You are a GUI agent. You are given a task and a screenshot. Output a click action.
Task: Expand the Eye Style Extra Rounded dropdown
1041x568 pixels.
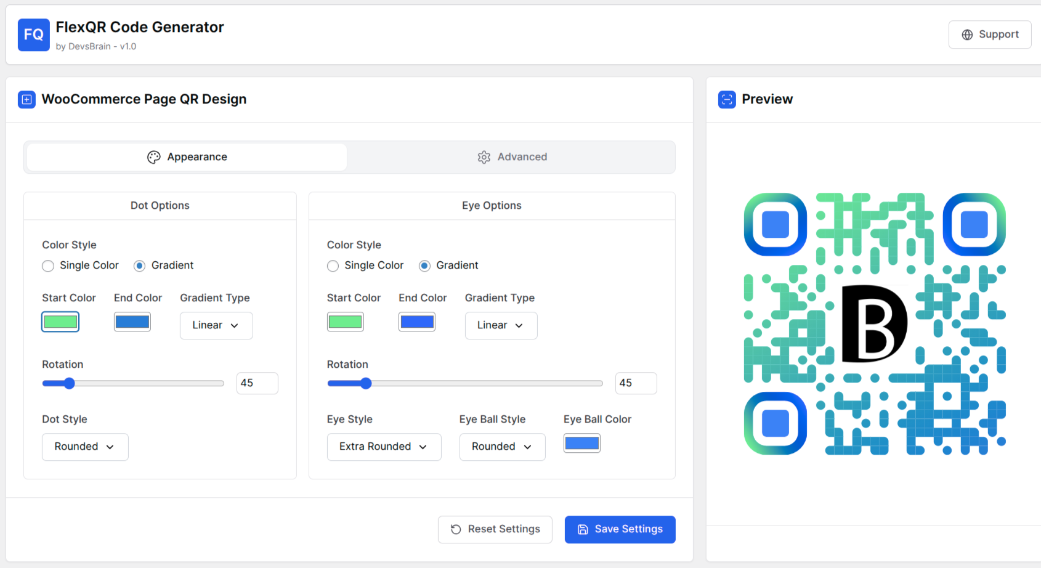click(x=384, y=447)
